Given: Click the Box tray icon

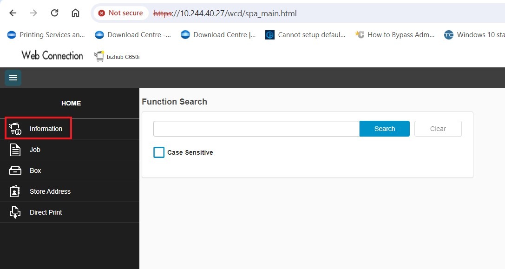Looking at the screenshot, I should pos(15,171).
